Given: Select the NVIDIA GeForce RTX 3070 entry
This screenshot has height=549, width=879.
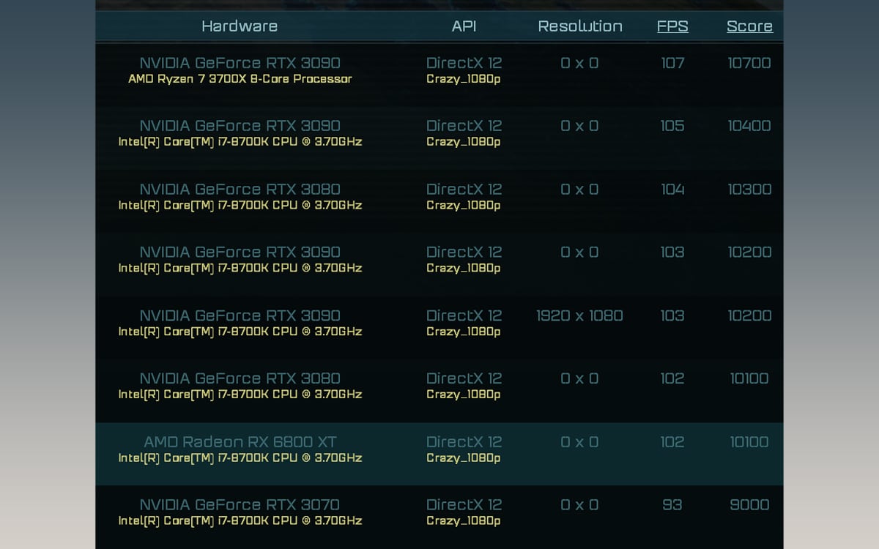Looking at the screenshot, I should [240, 505].
